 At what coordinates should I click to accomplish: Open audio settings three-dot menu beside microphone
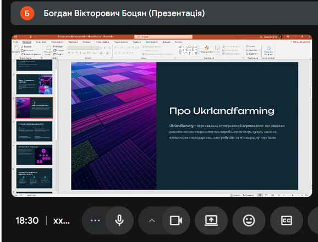pyautogui.click(x=95, y=221)
